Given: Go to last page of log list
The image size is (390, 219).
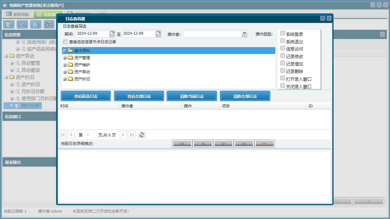Looking at the screenshot, I should pyautogui.click(x=132, y=135).
